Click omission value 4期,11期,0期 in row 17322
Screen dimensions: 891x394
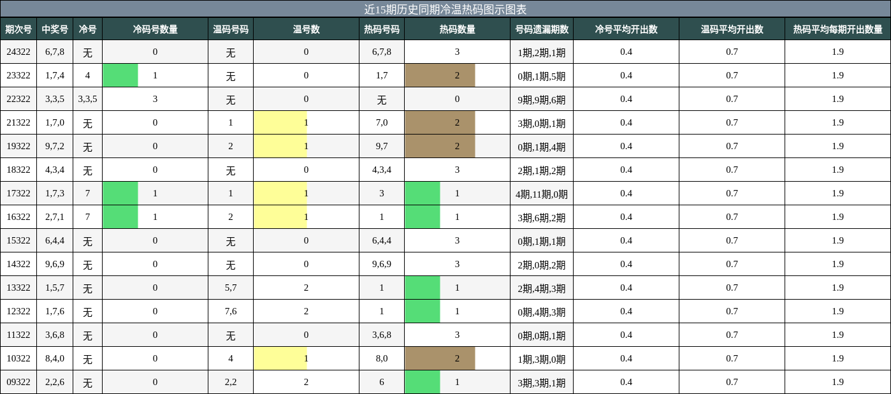point(541,193)
